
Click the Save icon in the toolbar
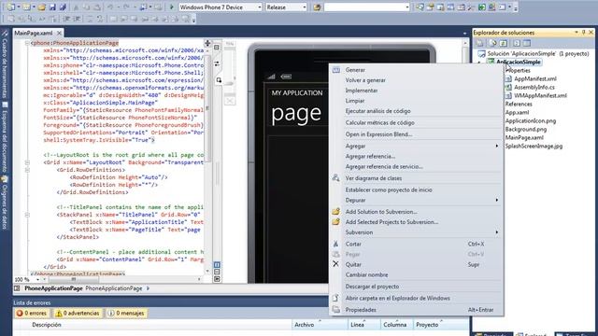pos(52,7)
